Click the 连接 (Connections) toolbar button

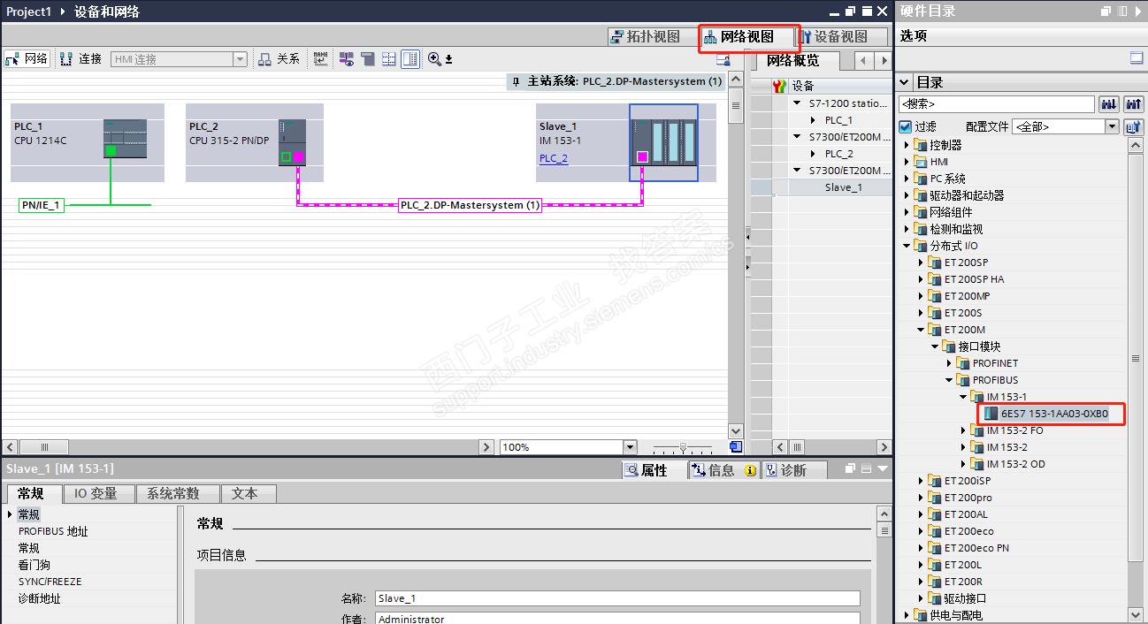[81, 59]
